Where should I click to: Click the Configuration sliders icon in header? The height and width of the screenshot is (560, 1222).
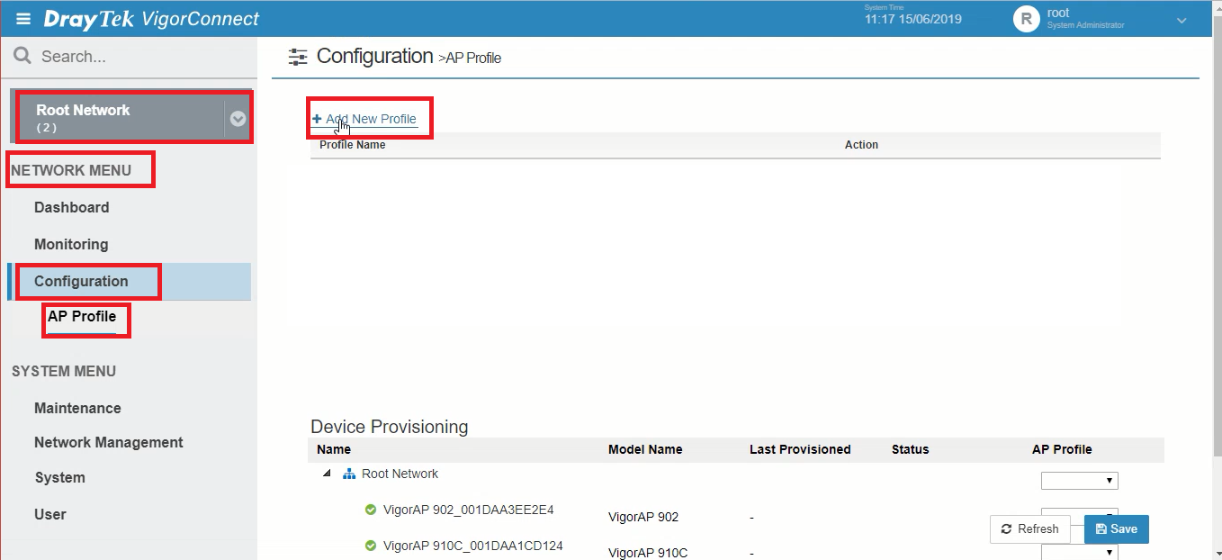tap(297, 57)
